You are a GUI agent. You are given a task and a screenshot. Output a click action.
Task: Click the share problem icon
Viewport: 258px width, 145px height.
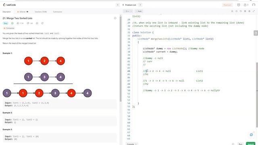(42, 23)
